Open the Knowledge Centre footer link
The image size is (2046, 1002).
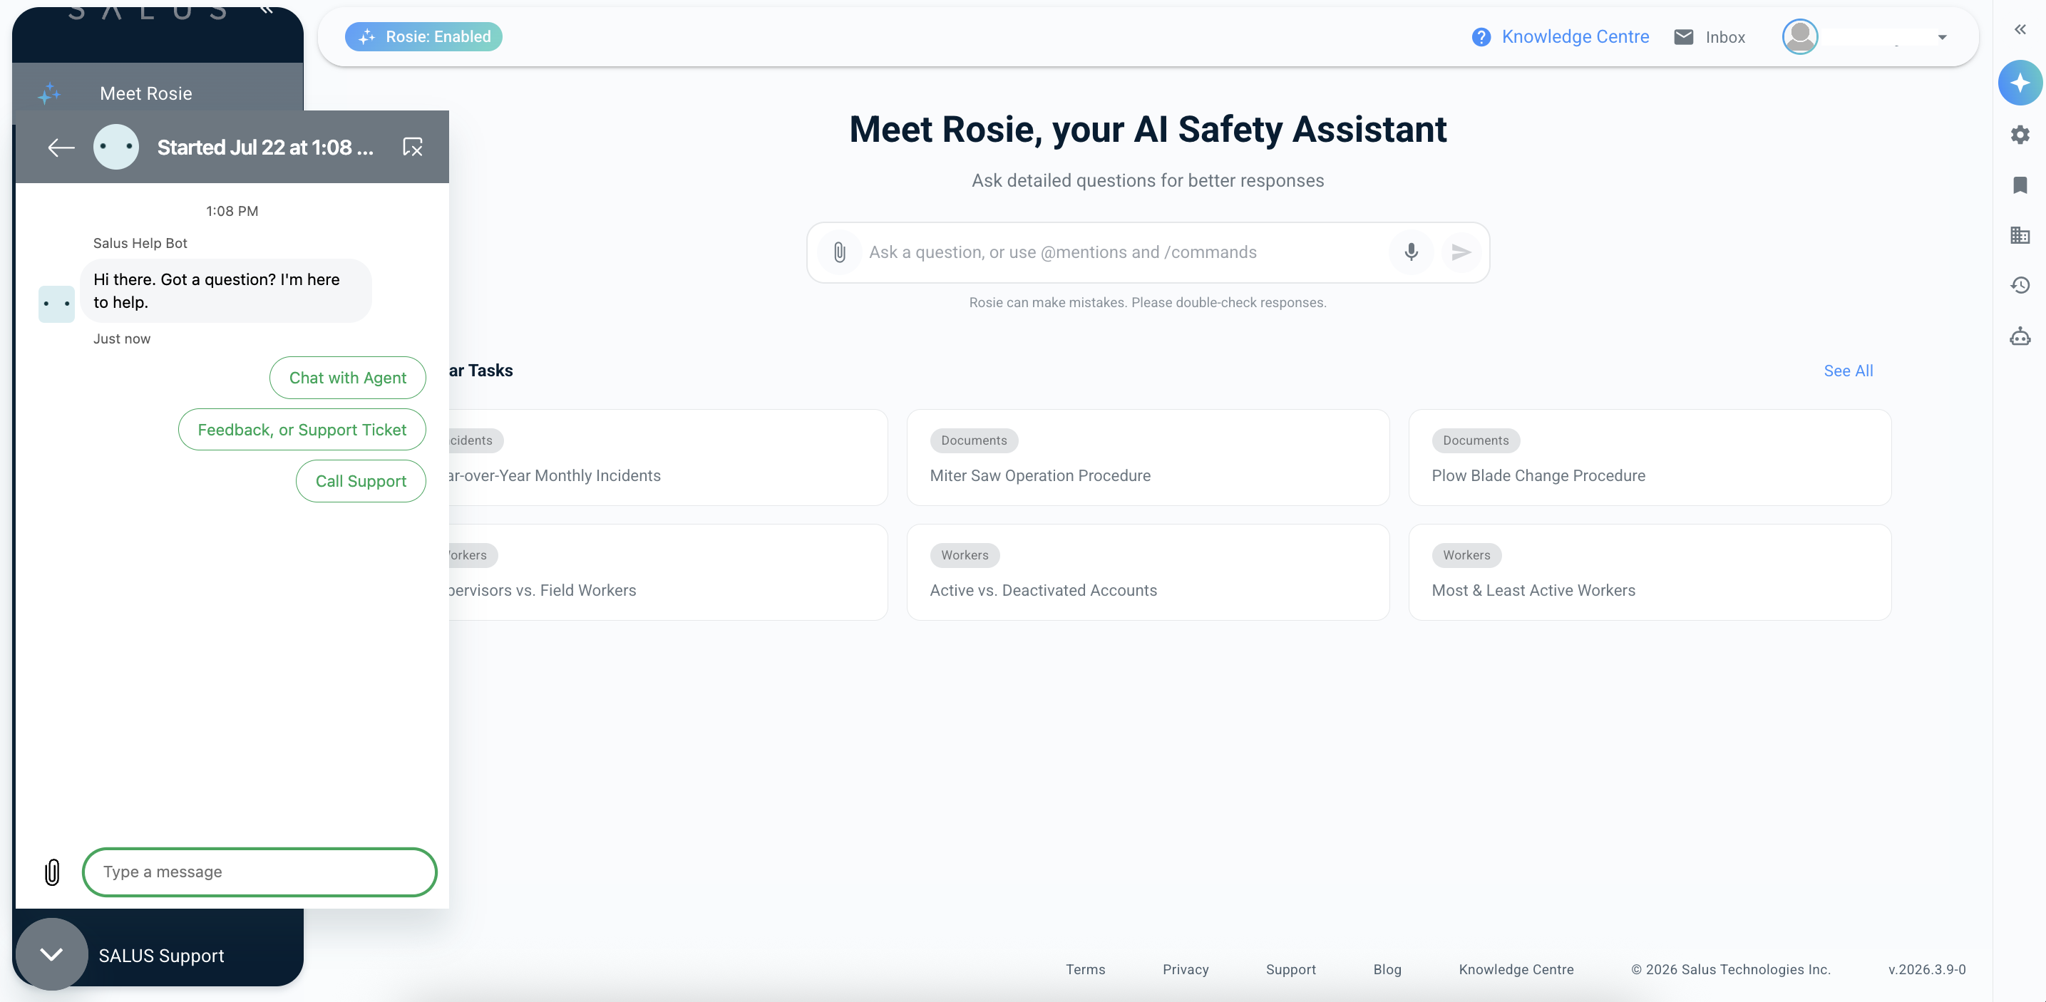[1516, 969]
